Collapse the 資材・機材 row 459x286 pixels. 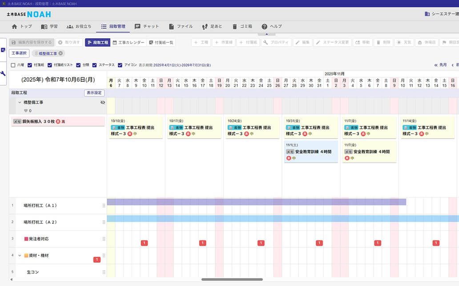pyautogui.click(x=20, y=255)
